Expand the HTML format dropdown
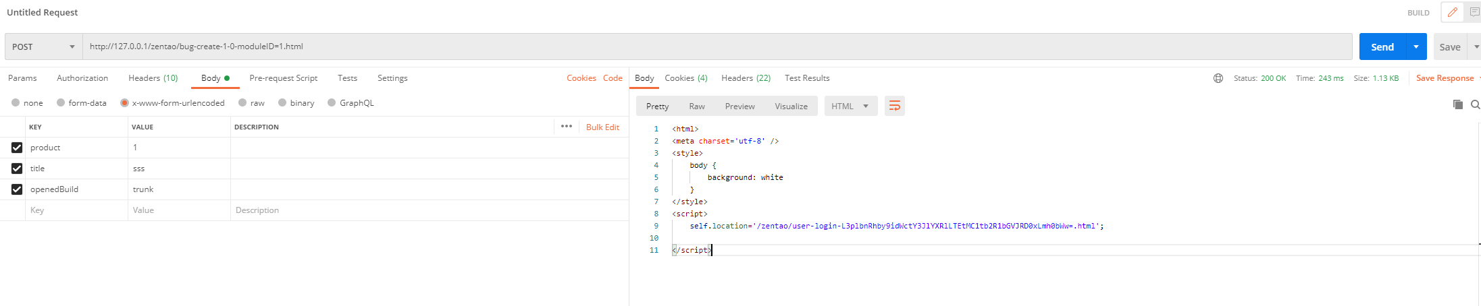 click(850, 106)
